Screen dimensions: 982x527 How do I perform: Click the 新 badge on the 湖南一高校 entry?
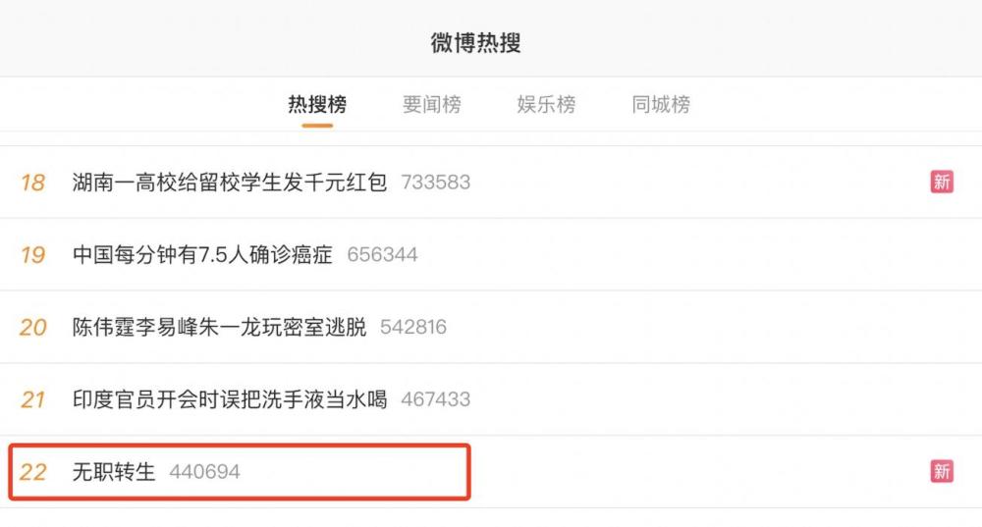click(942, 183)
